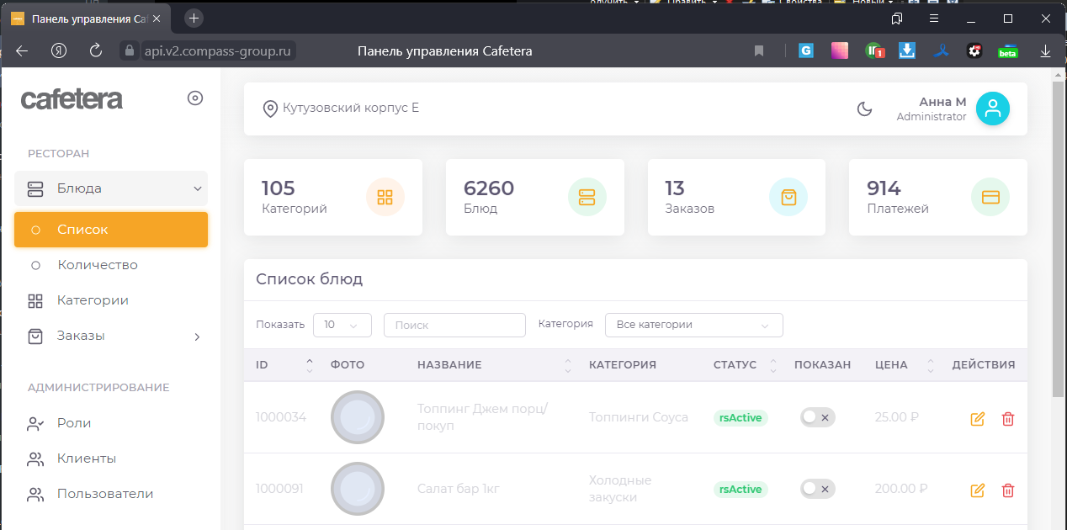Click the orange categories stat icon
The width and height of the screenshot is (1067, 530).
pyautogui.click(x=385, y=198)
